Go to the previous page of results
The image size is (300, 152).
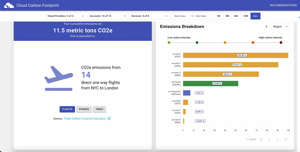point(269,139)
